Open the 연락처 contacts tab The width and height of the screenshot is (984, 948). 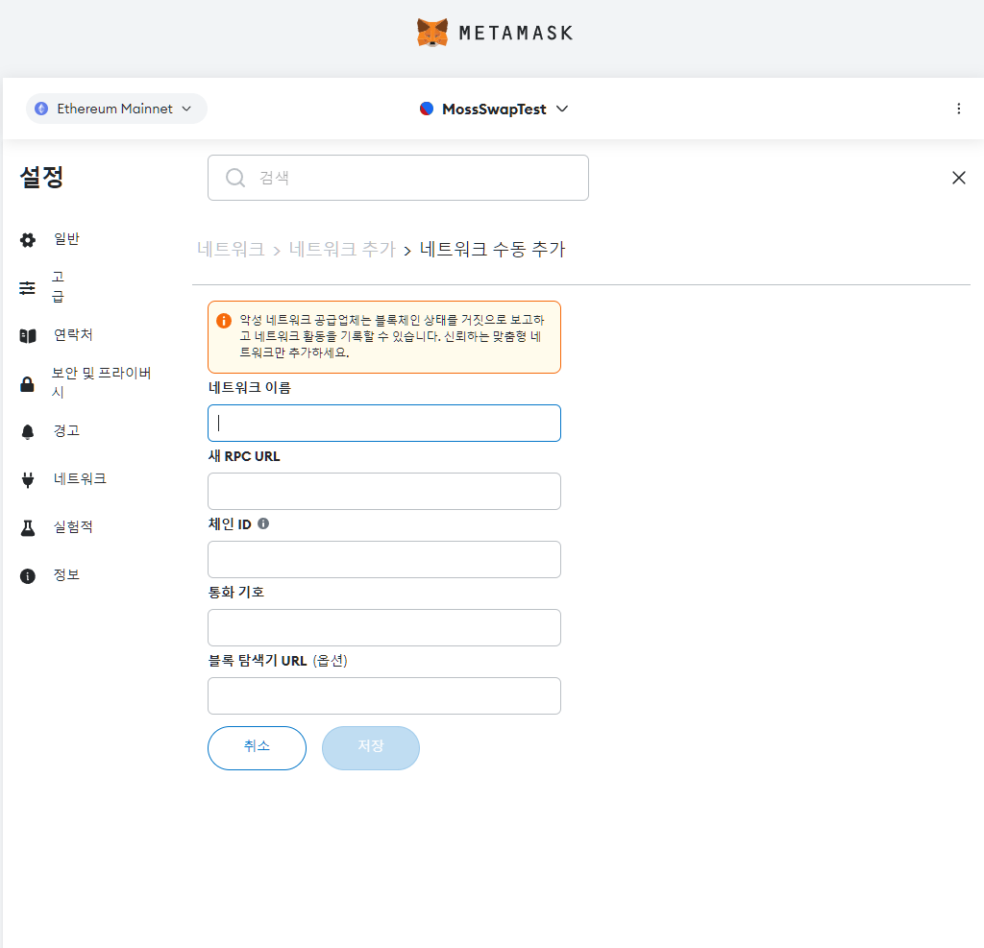pos(73,335)
